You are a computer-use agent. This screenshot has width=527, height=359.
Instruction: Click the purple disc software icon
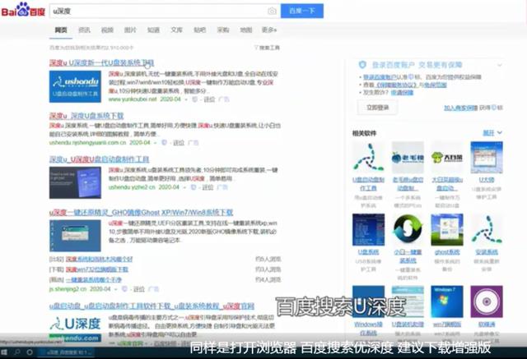[x=487, y=301]
